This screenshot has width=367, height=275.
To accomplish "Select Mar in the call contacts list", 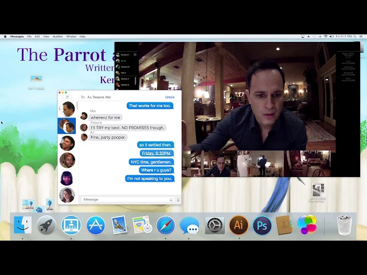I will 122,73.
